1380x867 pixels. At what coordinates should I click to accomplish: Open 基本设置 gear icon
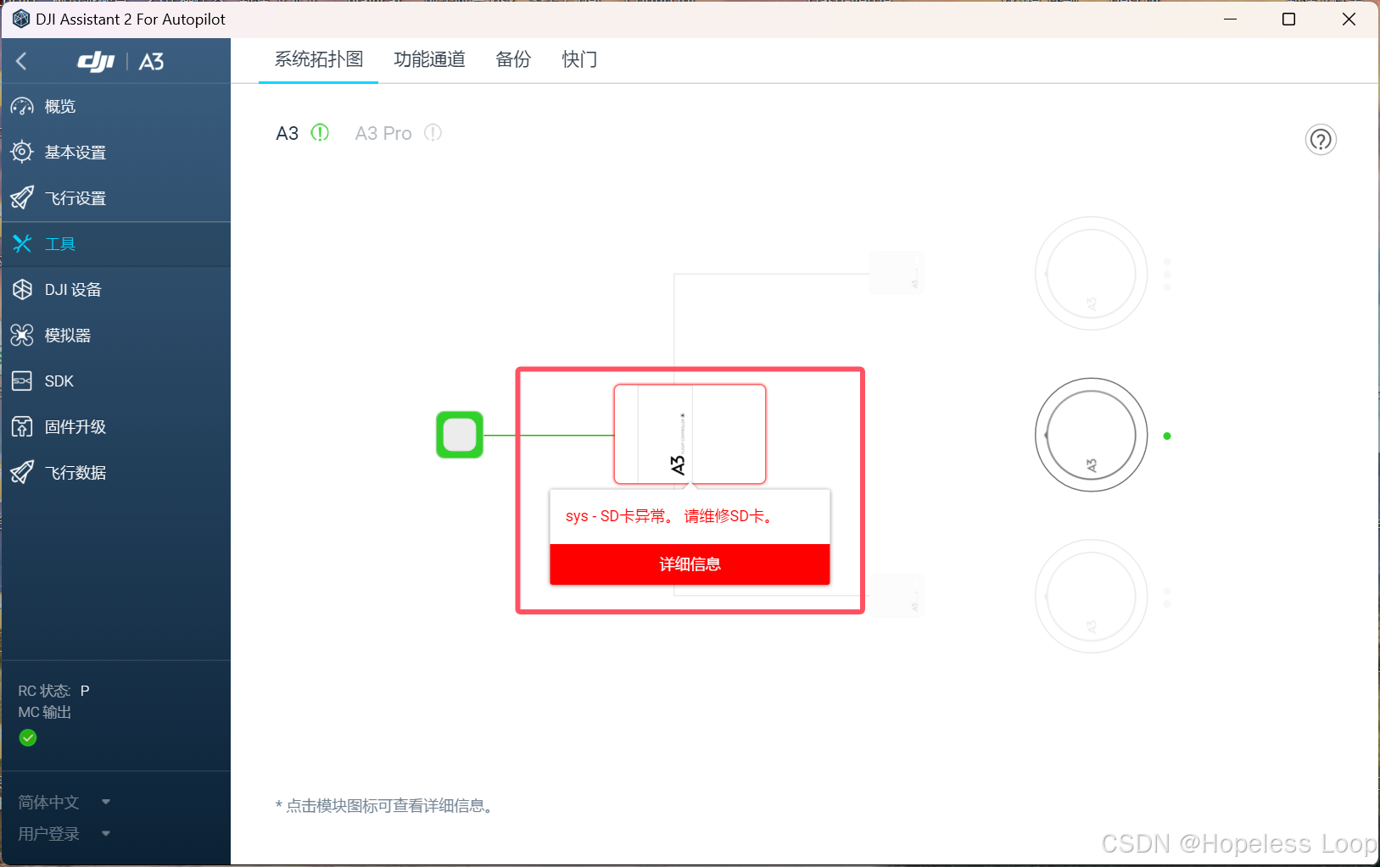click(x=22, y=153)
